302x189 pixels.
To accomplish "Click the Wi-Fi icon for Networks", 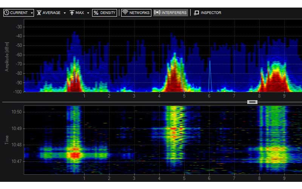I will (125, 13).
